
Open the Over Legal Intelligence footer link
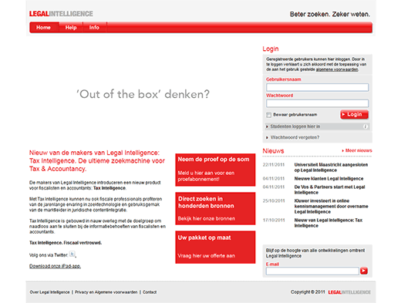point(49,292)
